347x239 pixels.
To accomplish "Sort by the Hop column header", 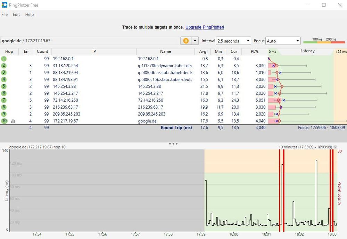I will click(9, 51).
